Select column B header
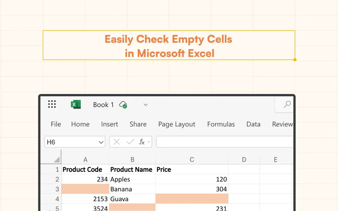 132,160
